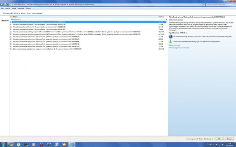The height and width of the screenshot is (147, 236).
Task: Toggle the select-all checkbox beside Nazwa
Action: click(x=11, y=17)
